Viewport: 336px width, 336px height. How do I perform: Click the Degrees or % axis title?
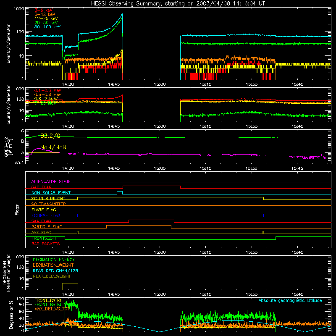point(11,315)
